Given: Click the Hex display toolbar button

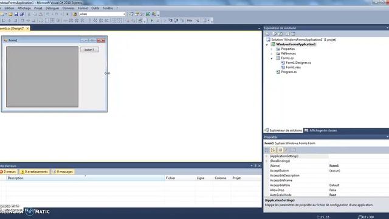Looking at the screenshot, I should 190,21.
